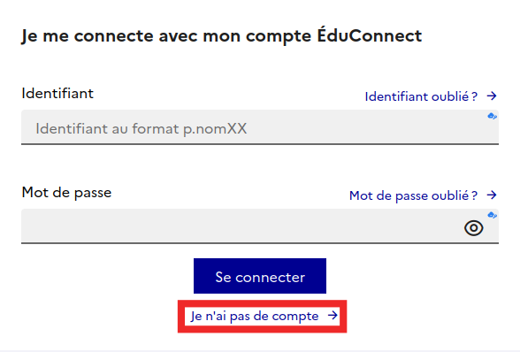
Task: Click the Se connecter button
Action: [x=260, y=276]
